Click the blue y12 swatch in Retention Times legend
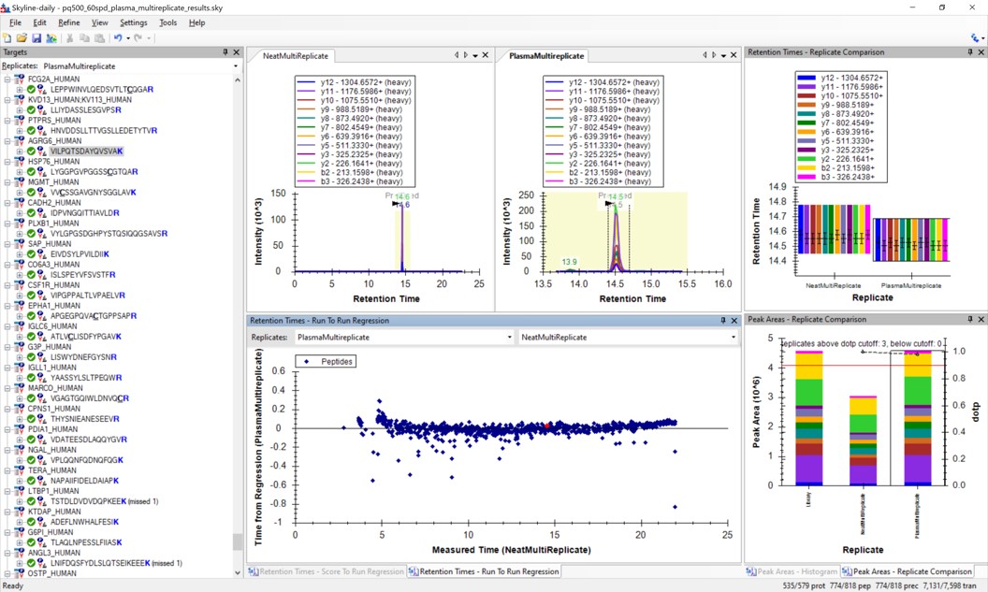Screen dimensions: 988x592 [807, 79]
